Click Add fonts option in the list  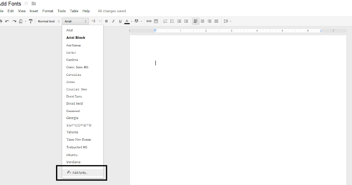[x=83, y=173]
